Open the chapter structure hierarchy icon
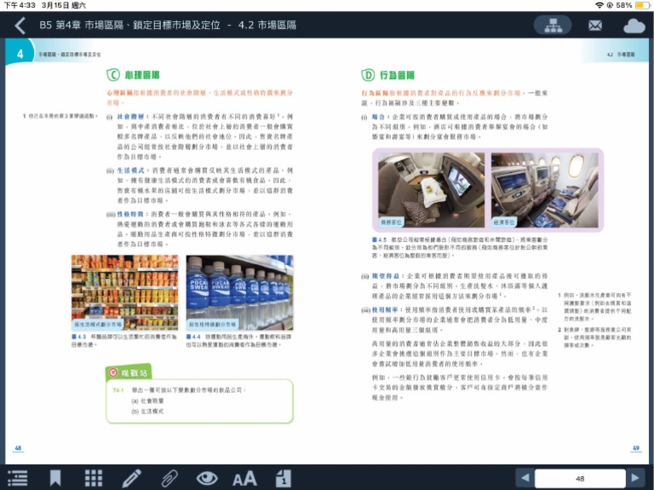The width and height of the screenshot is (654, 490). pos(553,26)
